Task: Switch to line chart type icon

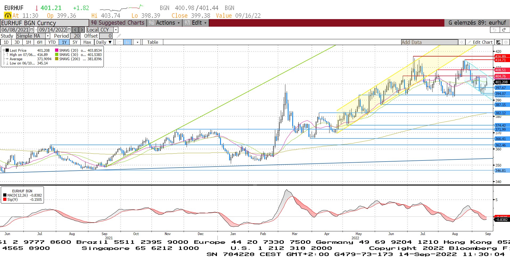Action: pyautogui.click(x=120, y=42)
